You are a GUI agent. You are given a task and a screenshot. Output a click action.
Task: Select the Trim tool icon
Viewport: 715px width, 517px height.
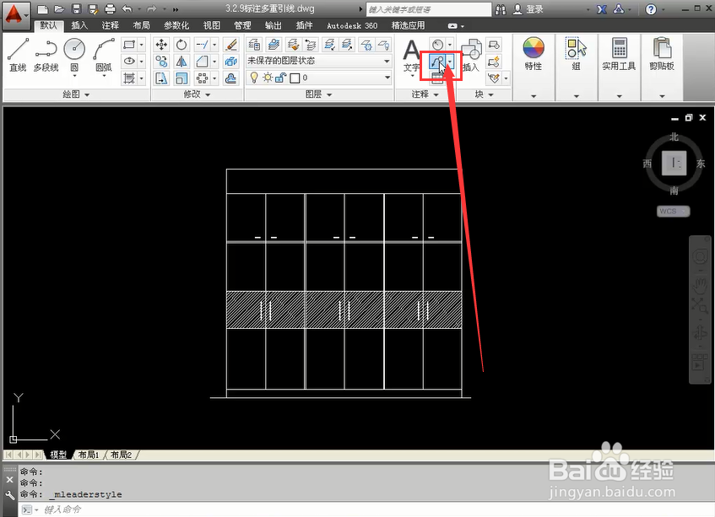point(202,45)
